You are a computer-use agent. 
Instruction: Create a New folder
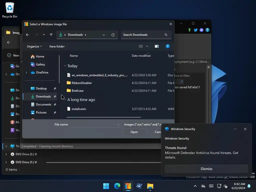click(x=57, y=46)
